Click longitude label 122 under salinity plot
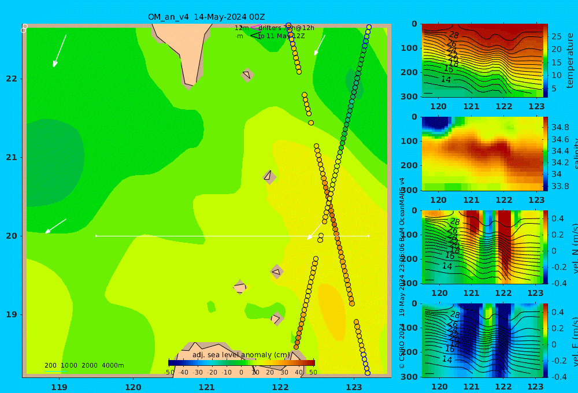 (504, 200)
